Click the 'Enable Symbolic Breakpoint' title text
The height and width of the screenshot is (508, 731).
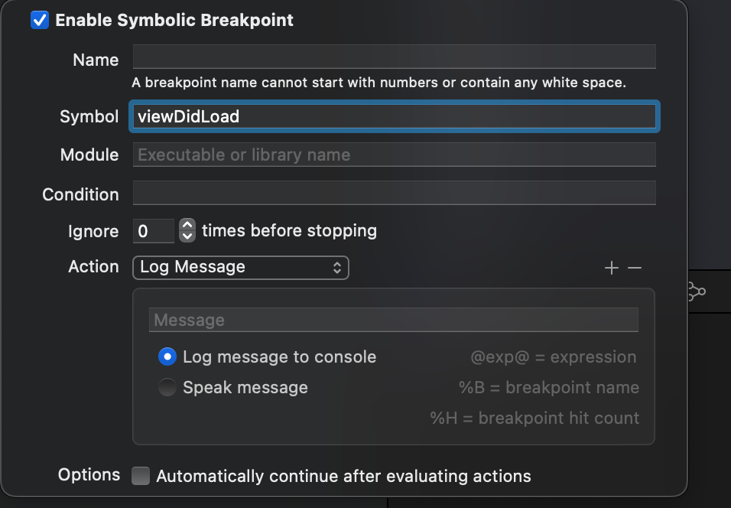tap(174, 20)
